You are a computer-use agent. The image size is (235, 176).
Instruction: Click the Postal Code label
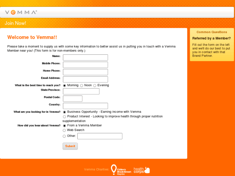52,97
